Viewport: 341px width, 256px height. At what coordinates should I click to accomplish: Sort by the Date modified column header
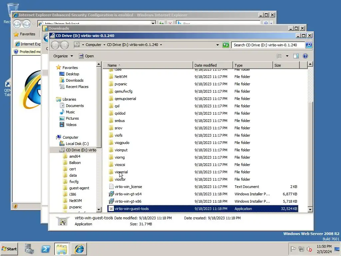click(x=213, y=65)
